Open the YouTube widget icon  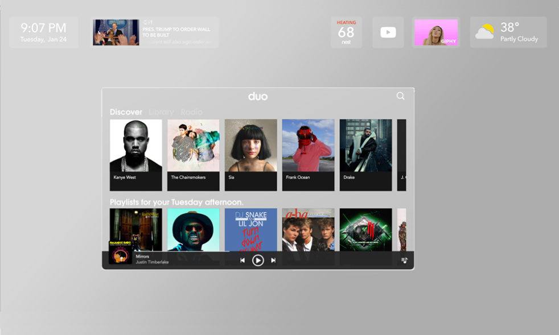click(x=388, y=32)
